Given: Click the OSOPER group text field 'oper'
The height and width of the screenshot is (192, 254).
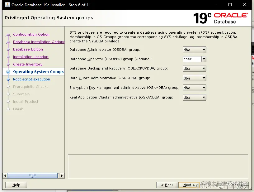Looking at the screenshot, I should point(192,59).
